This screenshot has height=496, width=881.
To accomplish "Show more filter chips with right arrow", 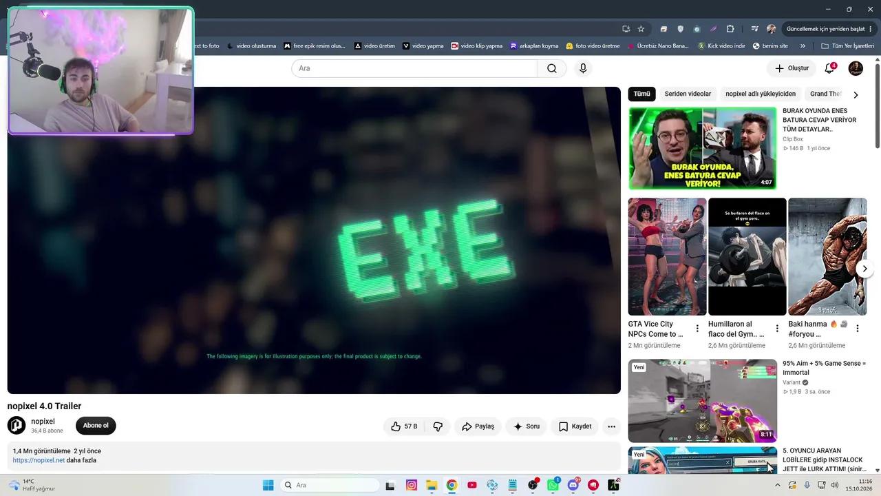I will tap(856, 94).
